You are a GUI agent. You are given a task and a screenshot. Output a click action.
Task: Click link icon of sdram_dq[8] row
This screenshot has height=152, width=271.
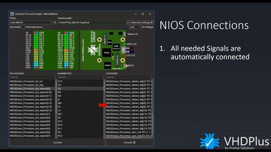pos(148,103)
